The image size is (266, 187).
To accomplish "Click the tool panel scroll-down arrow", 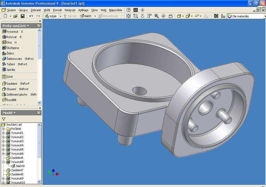I will (39, 103).
